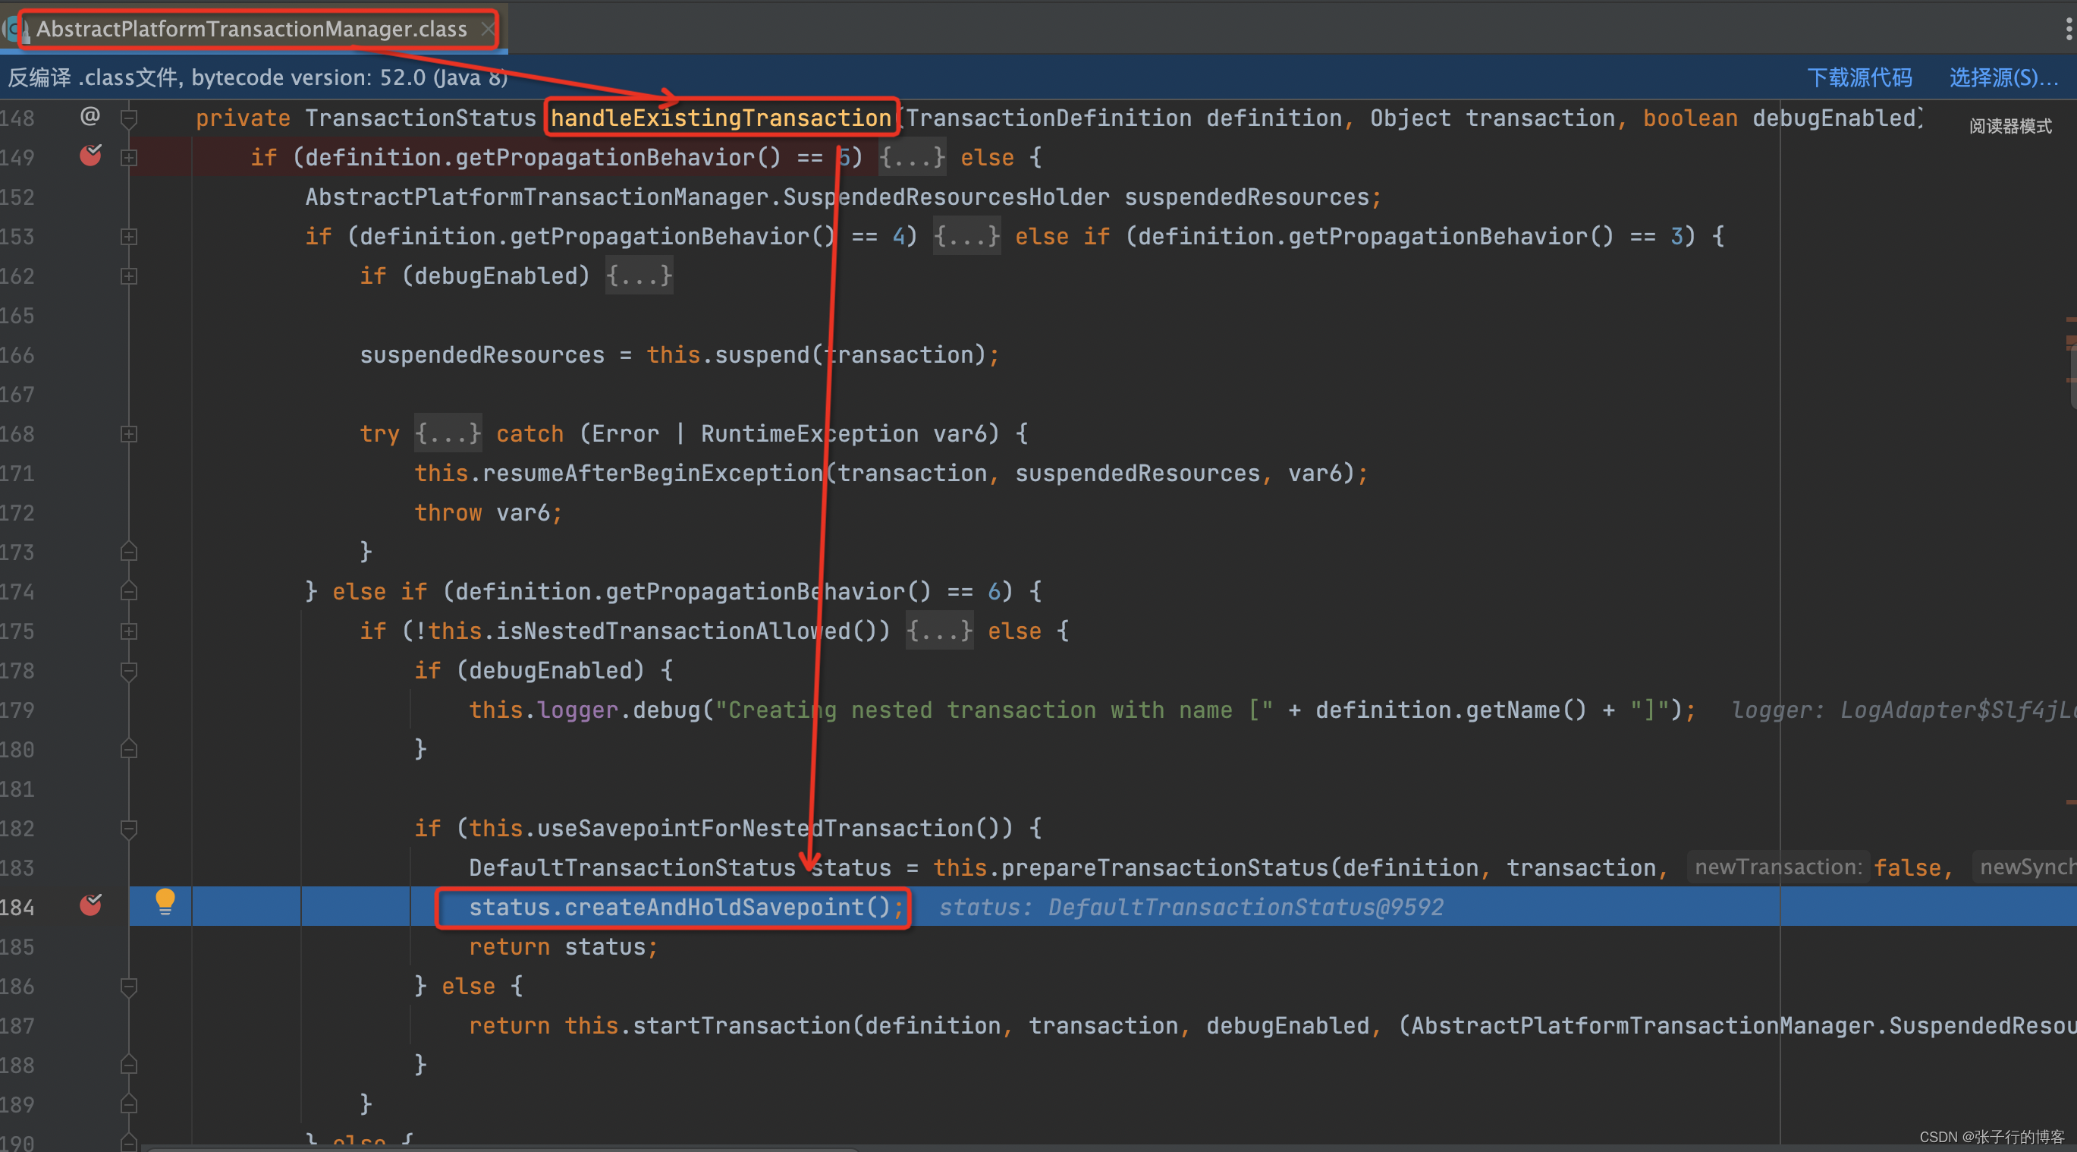
Task: Click the fold marker at line 174
Action: tap(128, 592)
